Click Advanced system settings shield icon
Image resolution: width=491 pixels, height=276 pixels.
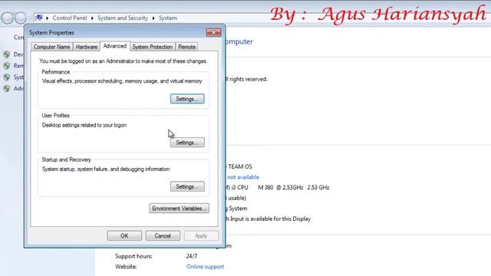pos(7,89)
